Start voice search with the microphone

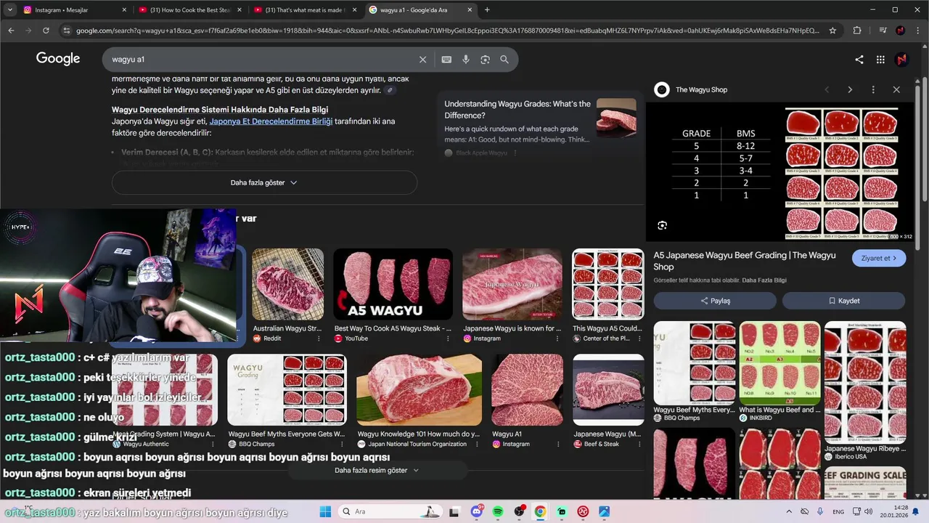(x=466, y=60)
